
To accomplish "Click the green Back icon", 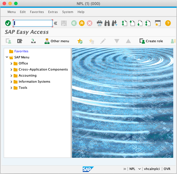I will click(74, 23).
